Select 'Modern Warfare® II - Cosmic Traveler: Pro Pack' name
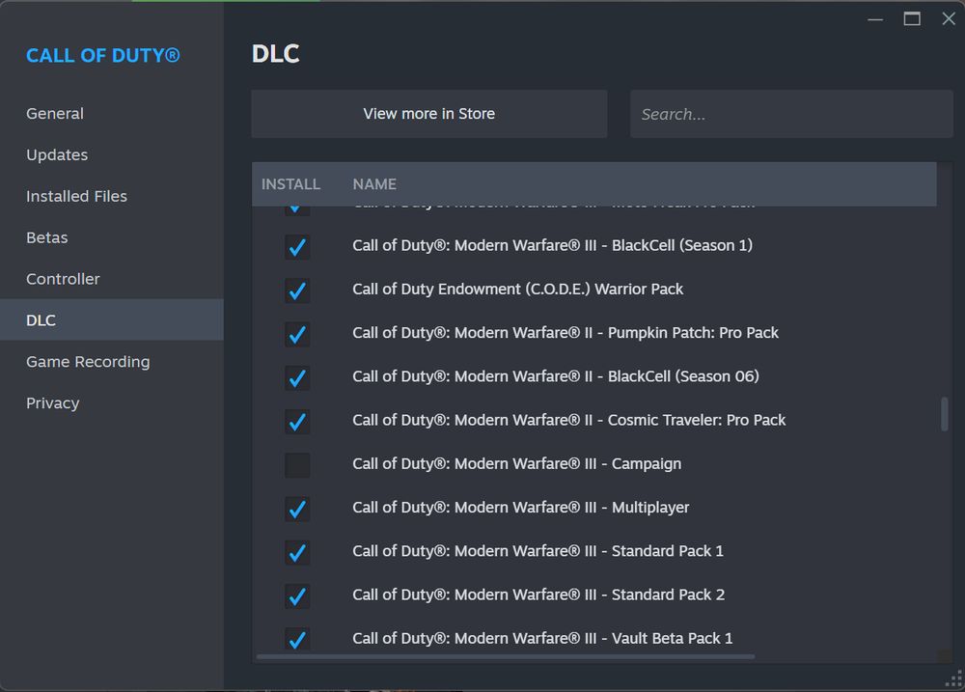Image resolution: width=965 pixels, height=692 pixels. [568, 420]
